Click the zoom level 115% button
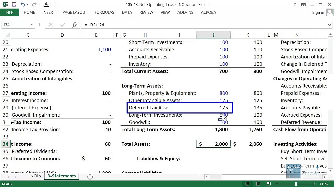This screenshot has height=187, width=334. click(324, 184)
